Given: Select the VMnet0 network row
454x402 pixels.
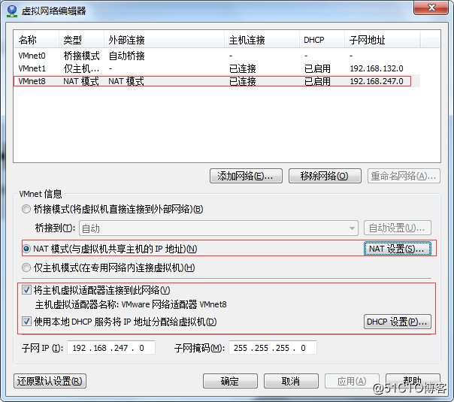Looking at the screenshot, I should click(x=217, y=56).
